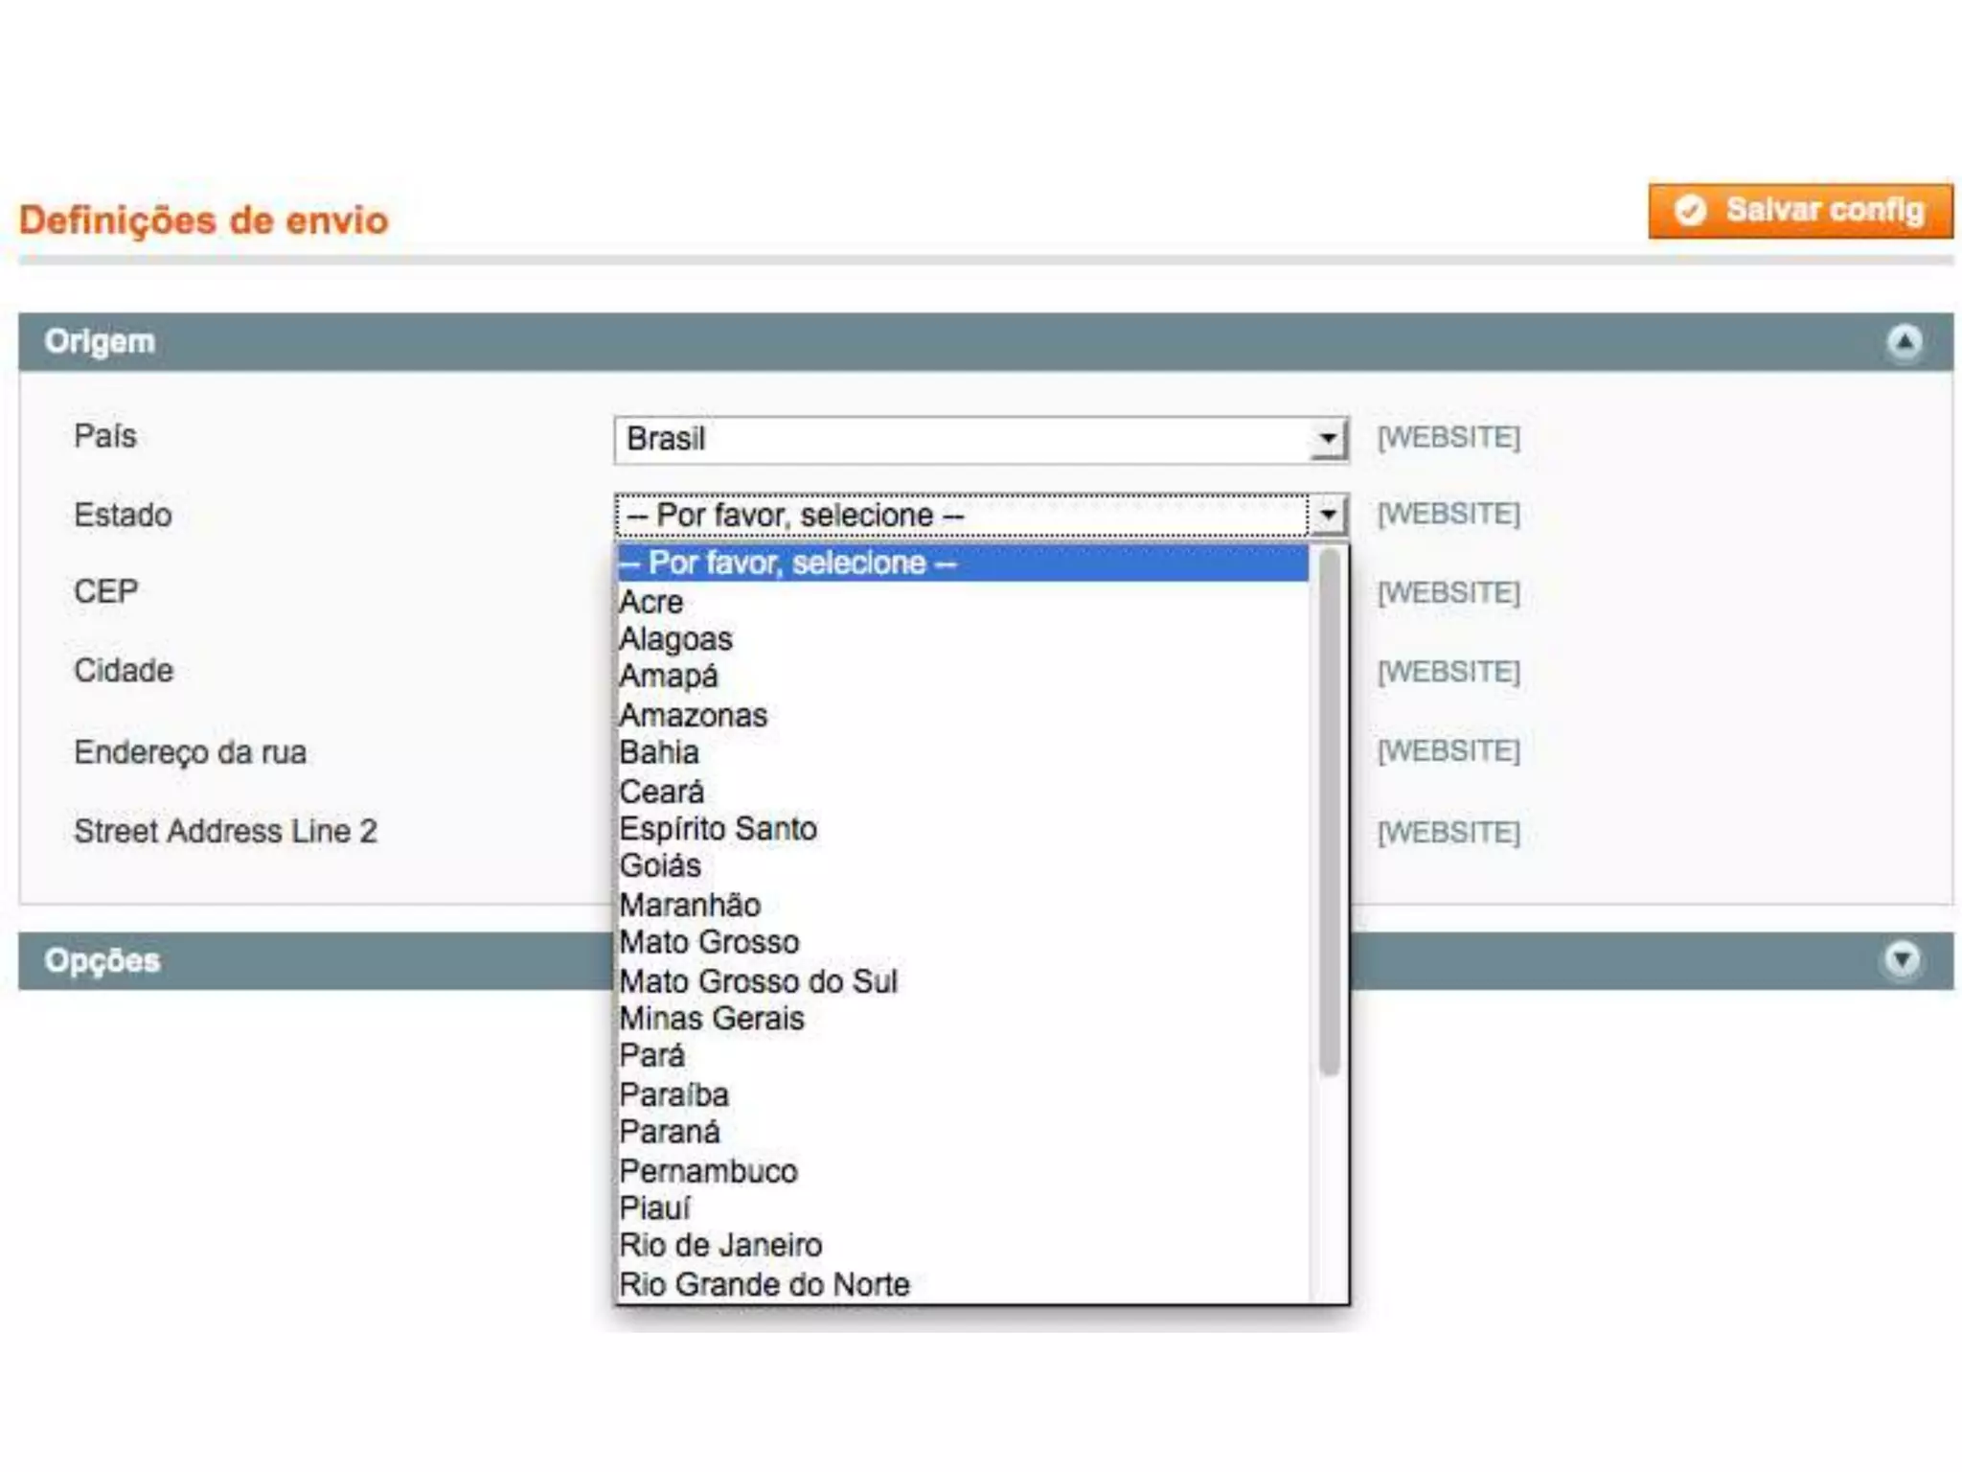Choose Bahia in the Estado list
Screen dimensions: 1962x1472
click(659, 752)
